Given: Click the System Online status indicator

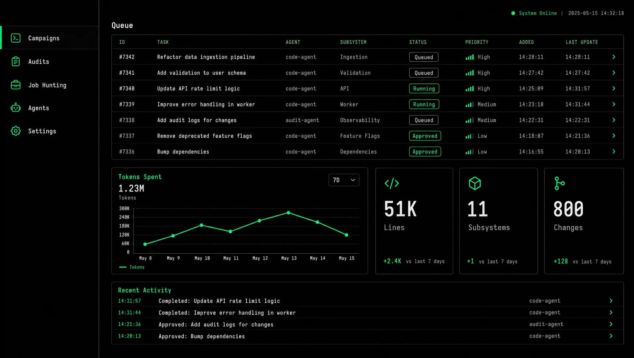Looking at the screenshot, I should pyautogui.click(x=534, y=13).
